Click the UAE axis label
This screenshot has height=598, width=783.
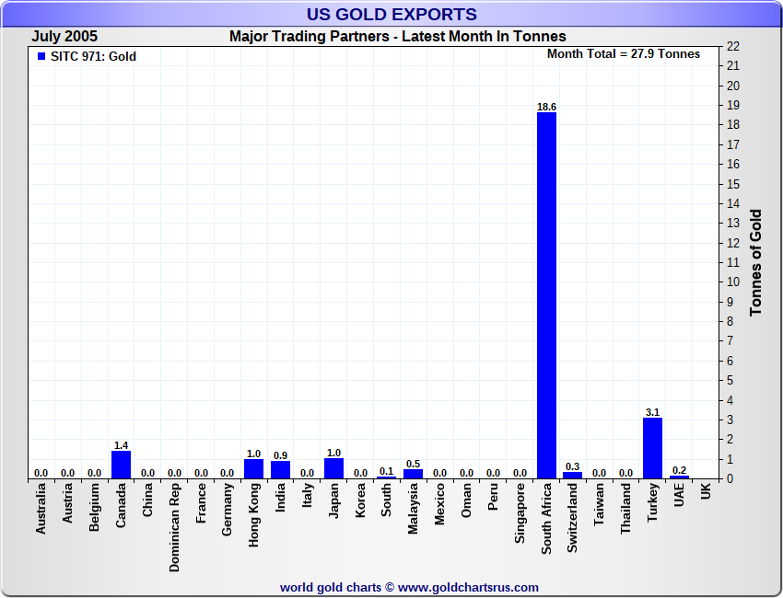click(x=679, y=495)
